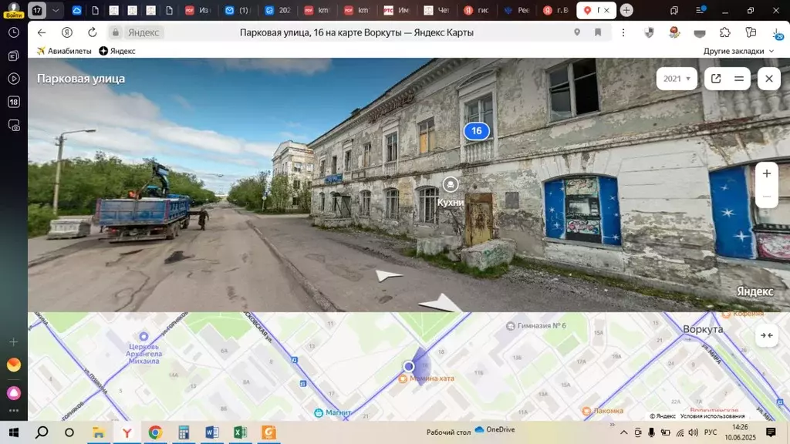Switch to the РТС tab labeled Им
The image size is (790, 444).
[397, 10]
